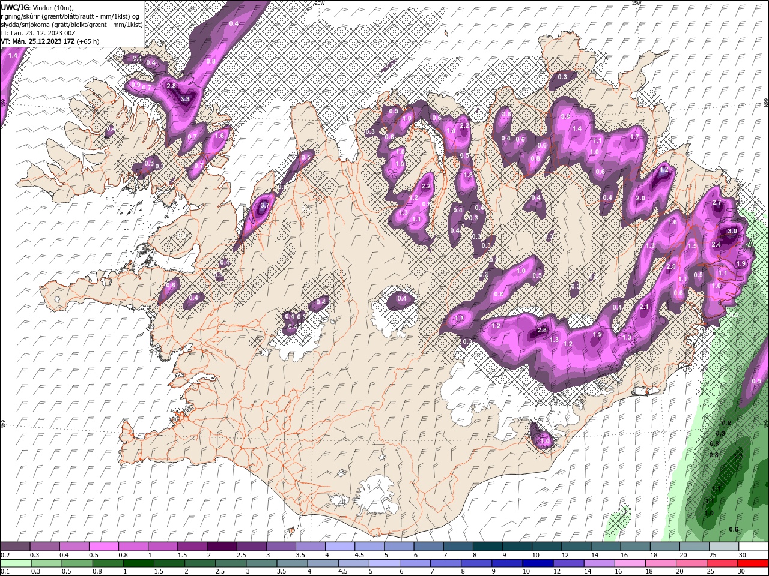769x576 pixels.
Task: Click the 2.1 precipitation value on the map
Action: tap(645, 307)
